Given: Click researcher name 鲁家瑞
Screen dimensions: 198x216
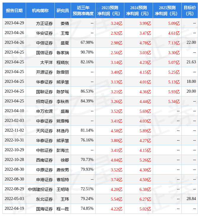Looking at the screenshot, I should click(63, 53).
